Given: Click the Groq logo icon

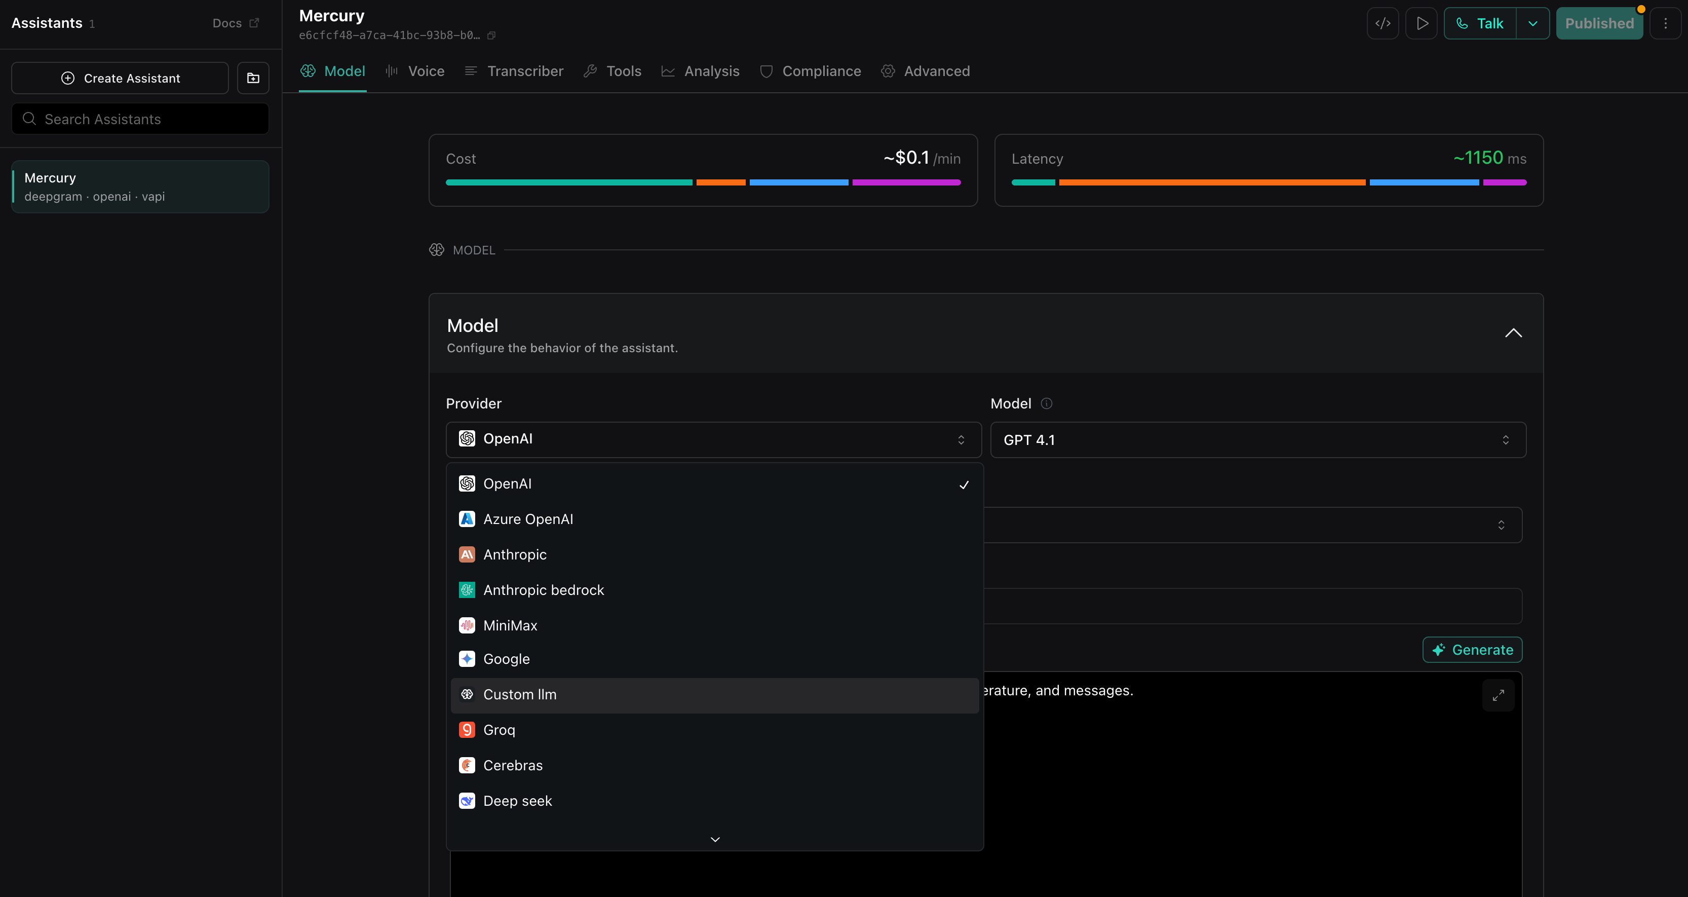Looking at the screenshot, I should [x=467, y=730].
